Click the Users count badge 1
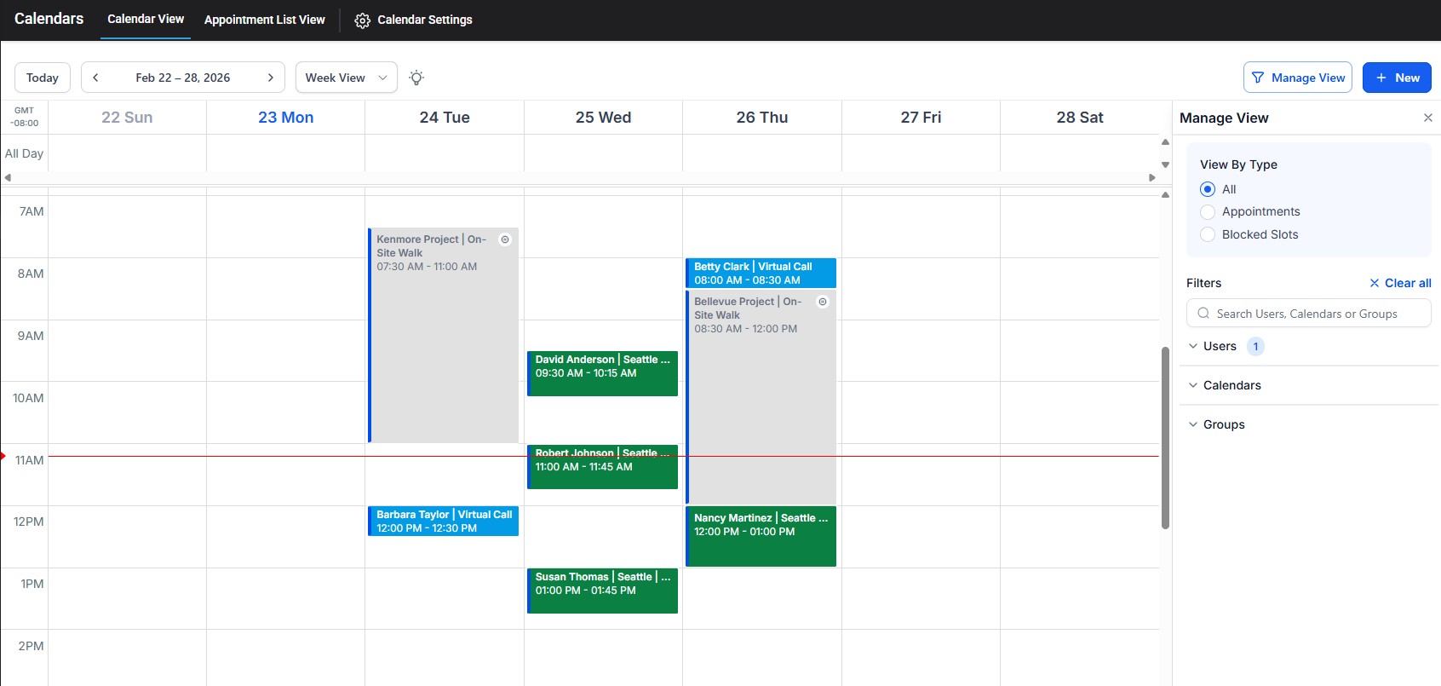Screen dimensions: 1441x686 [1255, 346]
